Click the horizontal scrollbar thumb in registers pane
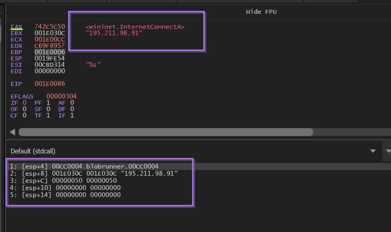 166,132
